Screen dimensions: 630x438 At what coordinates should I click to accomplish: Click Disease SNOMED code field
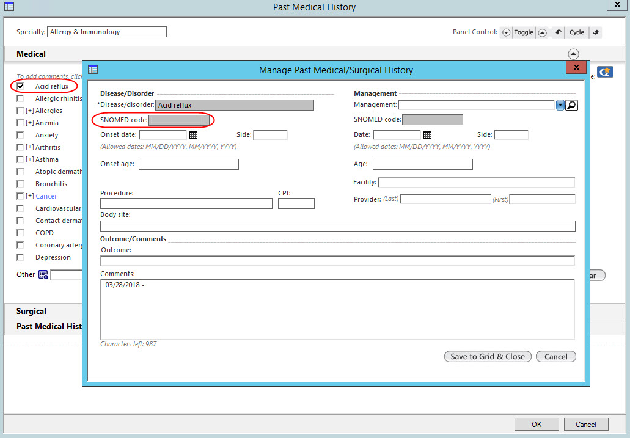(179, 120)
